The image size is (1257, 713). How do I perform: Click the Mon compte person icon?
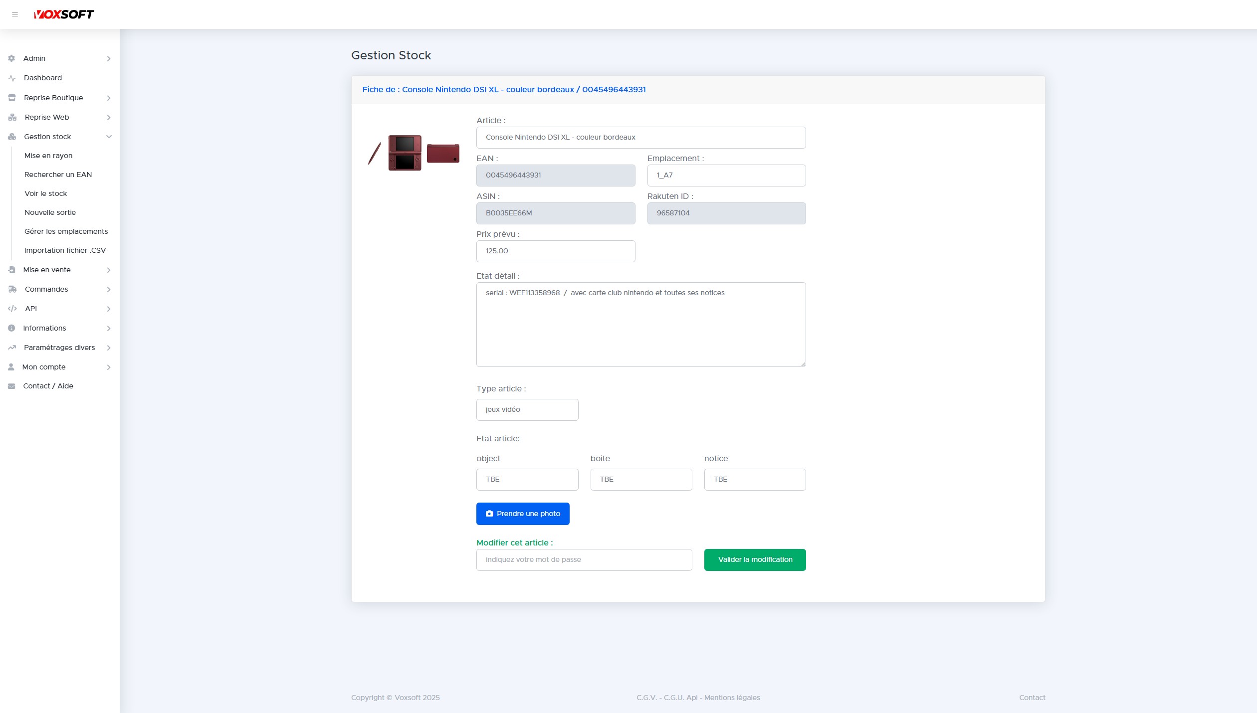coord(11,367)
